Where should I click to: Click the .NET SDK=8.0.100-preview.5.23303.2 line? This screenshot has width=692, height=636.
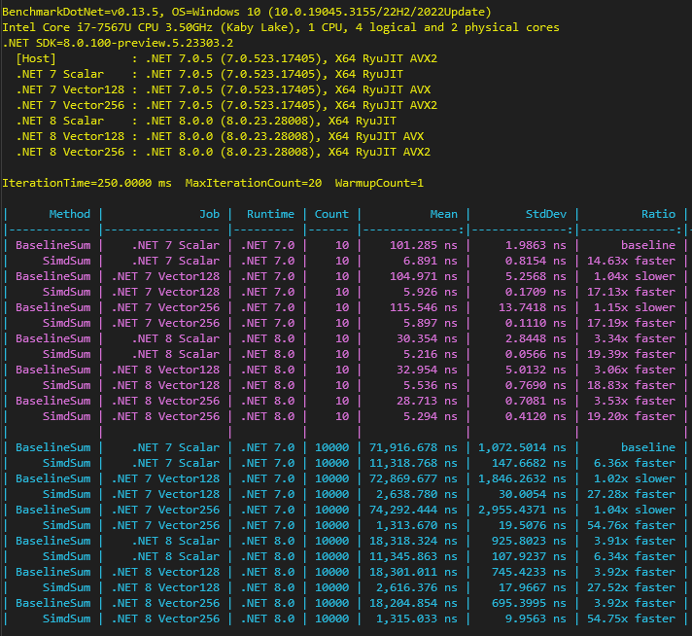click(118, 43)
